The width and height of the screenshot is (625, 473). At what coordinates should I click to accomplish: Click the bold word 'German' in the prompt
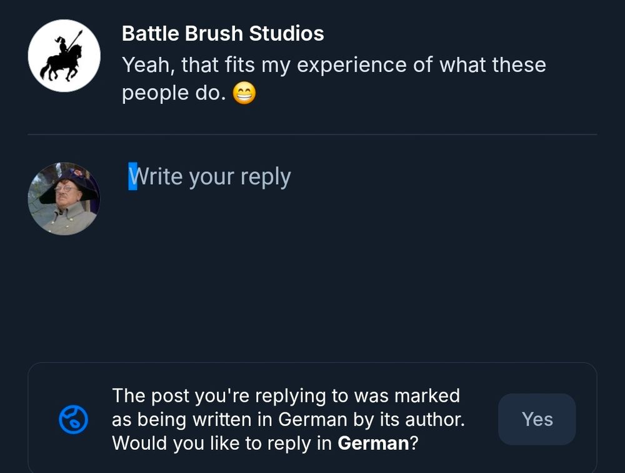tap(372, 444)
